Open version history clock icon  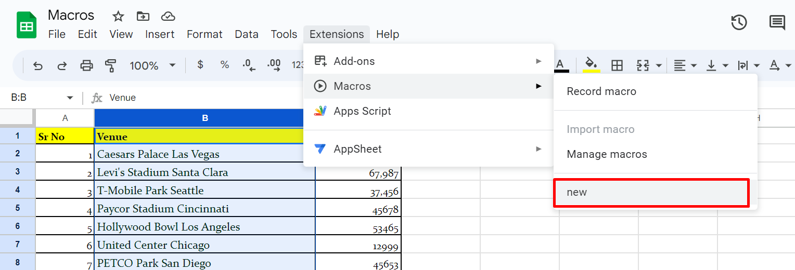(739, 22)
